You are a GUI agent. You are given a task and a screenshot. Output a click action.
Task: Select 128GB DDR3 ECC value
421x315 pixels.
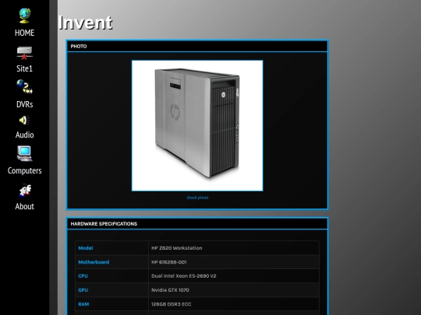point(172,304)
